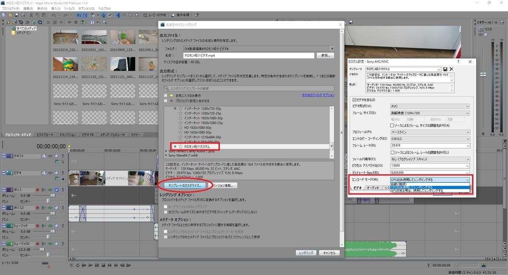Check ソースによるフレーム レートの調整を許可

[x=392, y=152]
